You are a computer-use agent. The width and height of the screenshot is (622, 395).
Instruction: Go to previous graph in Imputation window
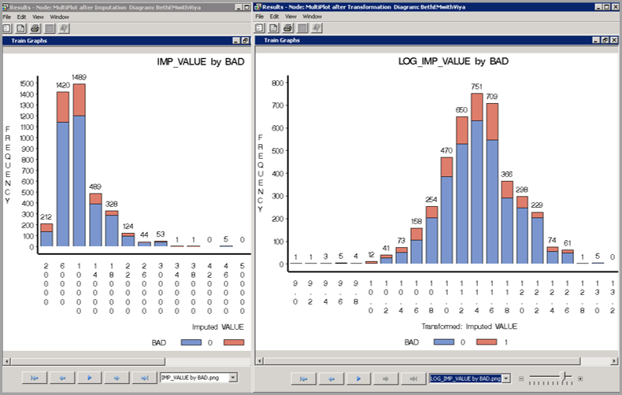click(62, 378)
